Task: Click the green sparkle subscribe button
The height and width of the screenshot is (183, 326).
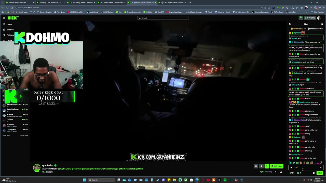Action: 267,166
